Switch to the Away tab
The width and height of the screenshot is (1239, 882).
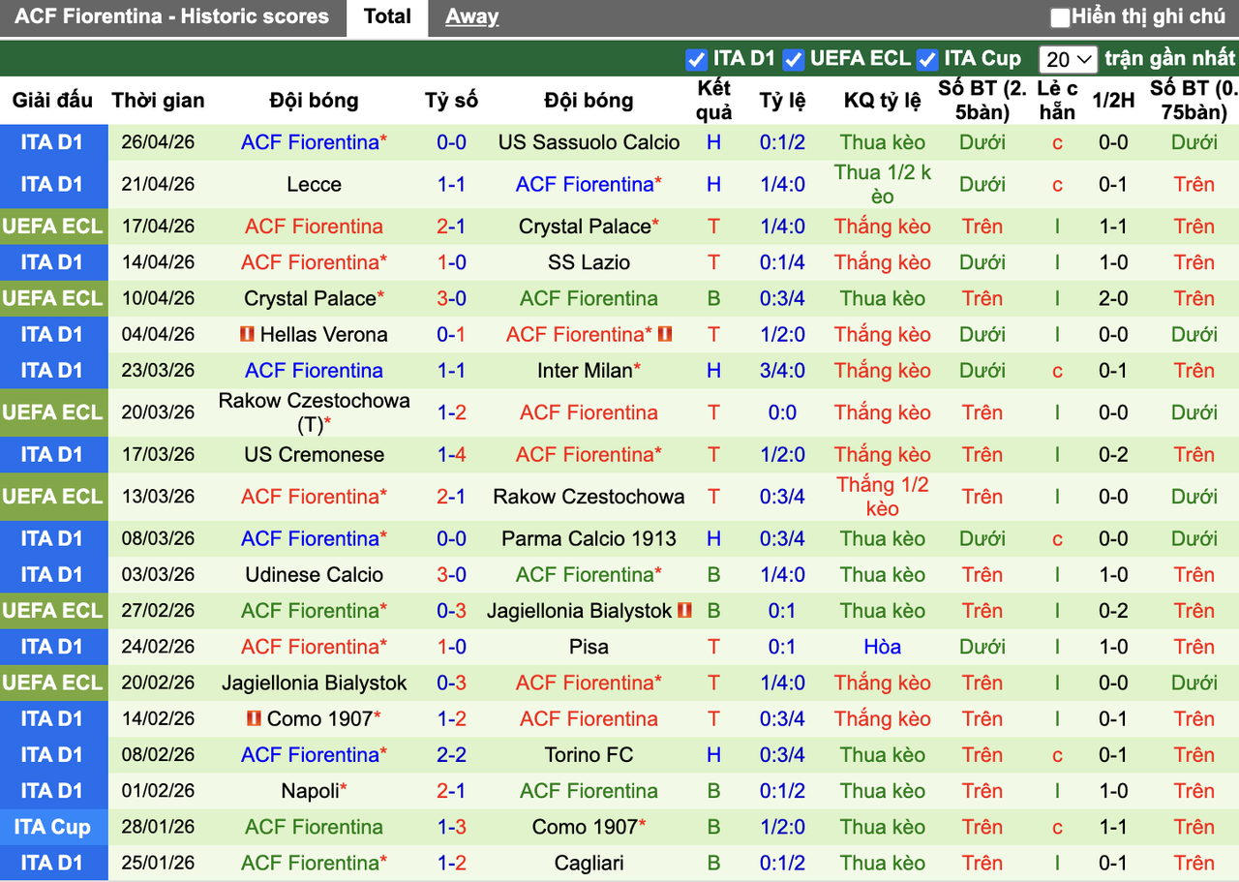(472, 17)
